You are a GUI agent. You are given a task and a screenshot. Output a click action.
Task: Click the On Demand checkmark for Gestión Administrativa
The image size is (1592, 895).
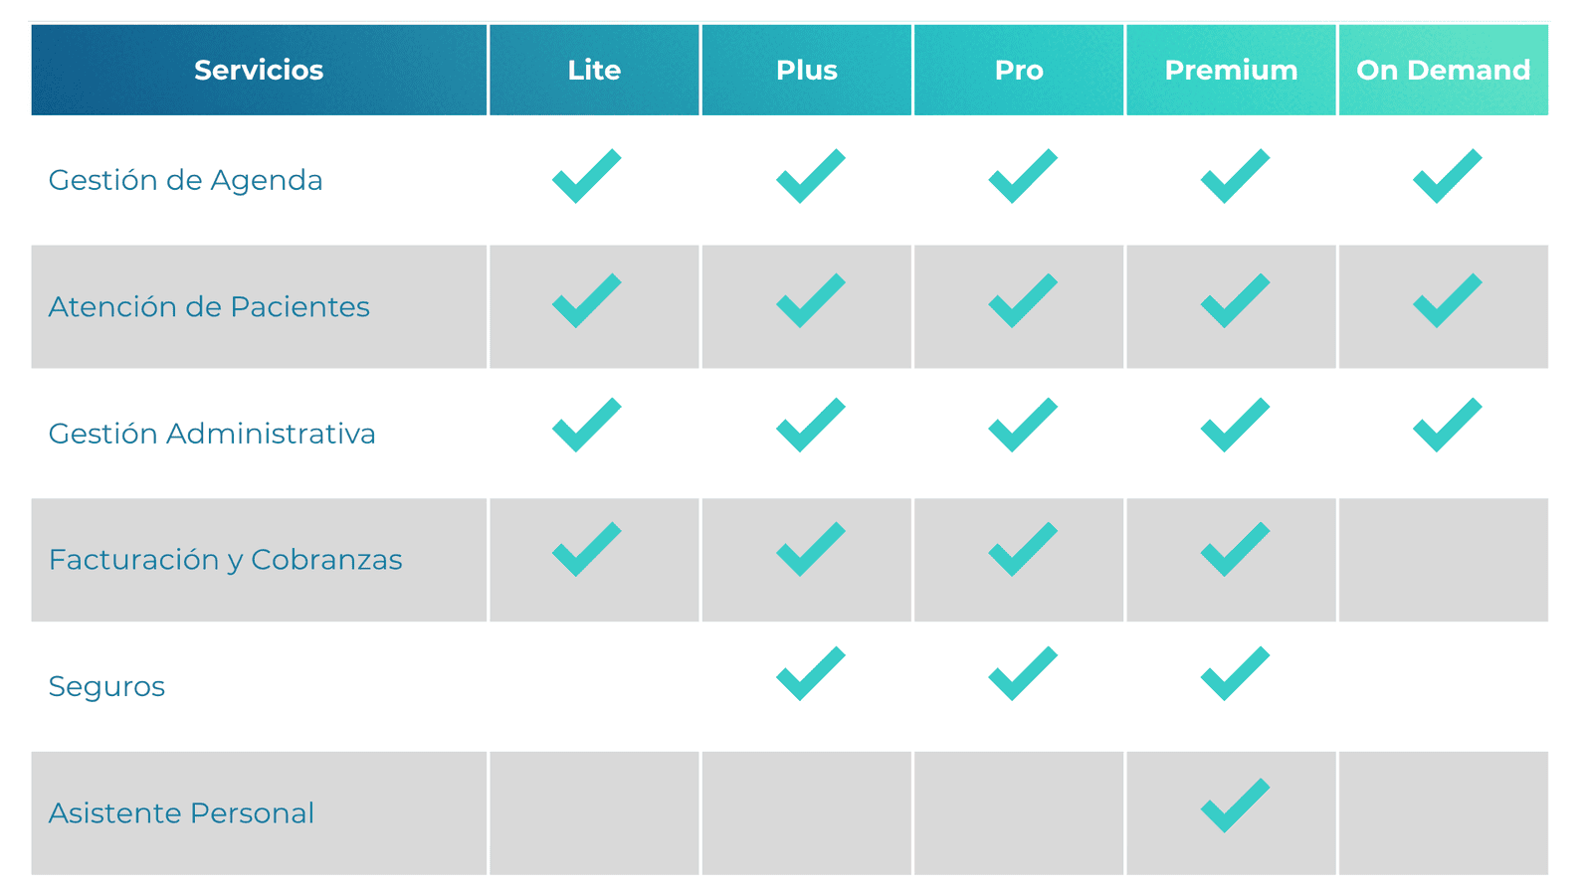1447,426
